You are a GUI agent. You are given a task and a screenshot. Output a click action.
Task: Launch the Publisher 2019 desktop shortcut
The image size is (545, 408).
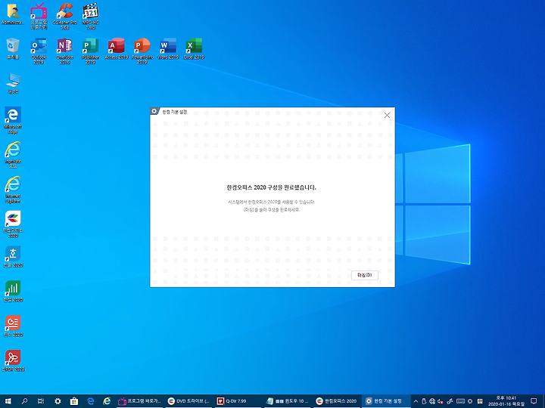tap(90, 51)
